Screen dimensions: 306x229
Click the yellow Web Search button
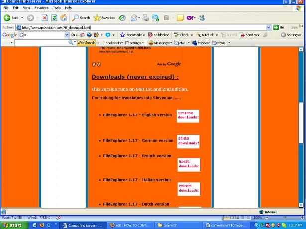[x=86, y=43]
